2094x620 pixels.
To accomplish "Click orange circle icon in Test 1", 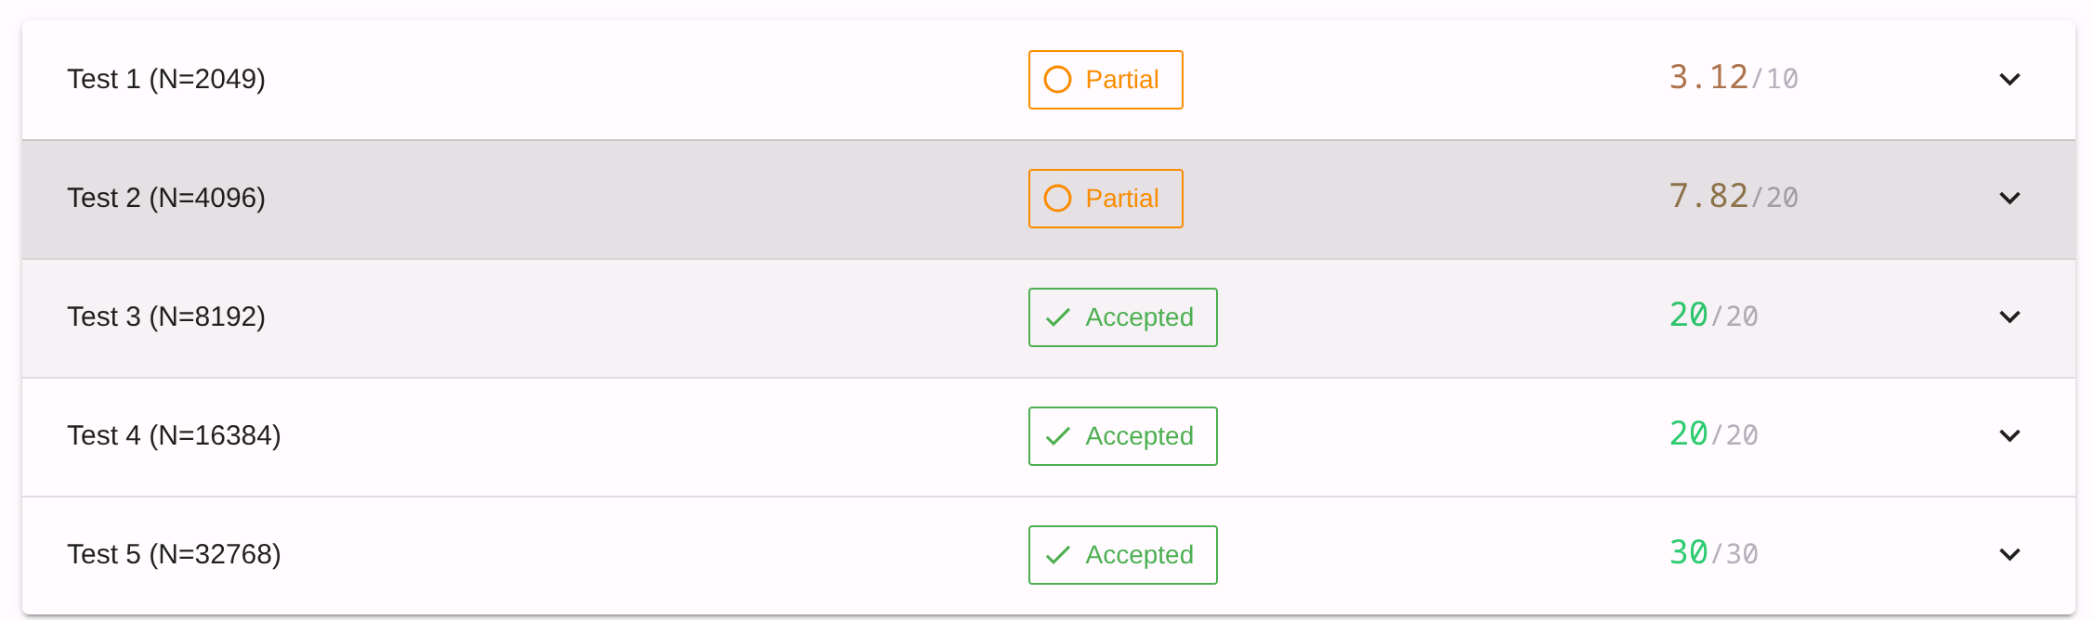I will pos(1057,80).
